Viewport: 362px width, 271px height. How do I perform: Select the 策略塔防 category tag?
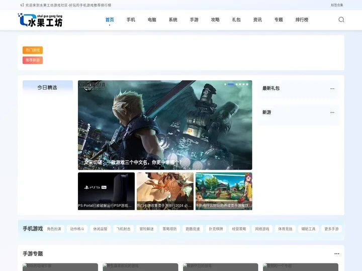170,229
